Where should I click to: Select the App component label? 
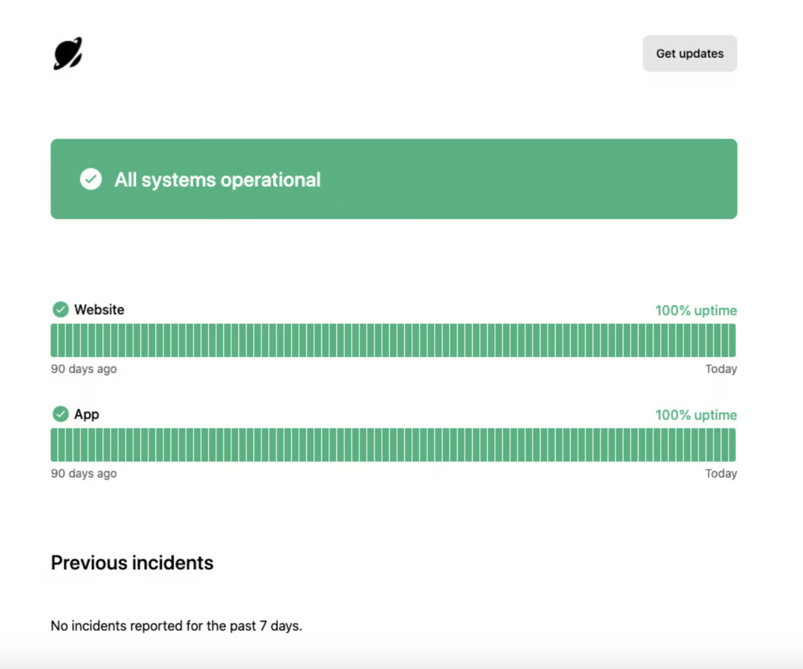[x=87, y=414]
